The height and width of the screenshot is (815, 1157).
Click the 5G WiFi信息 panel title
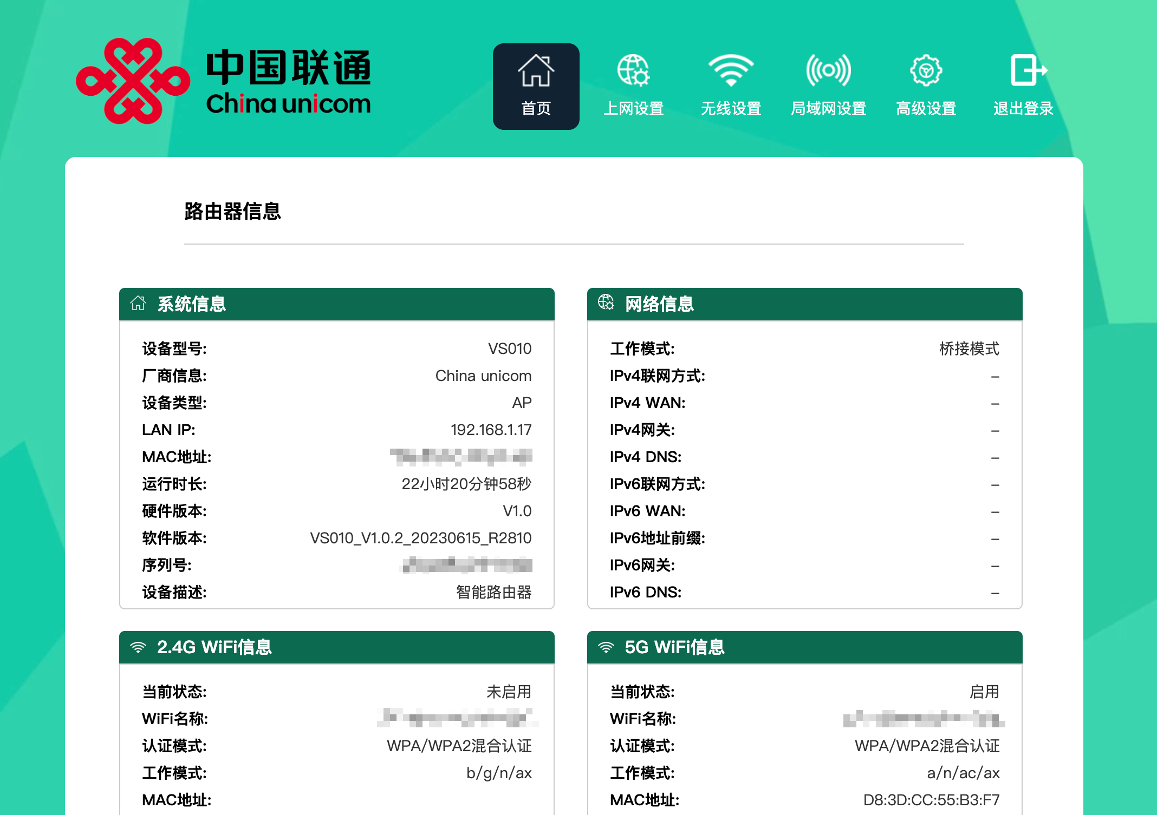[x=674, y=647]
